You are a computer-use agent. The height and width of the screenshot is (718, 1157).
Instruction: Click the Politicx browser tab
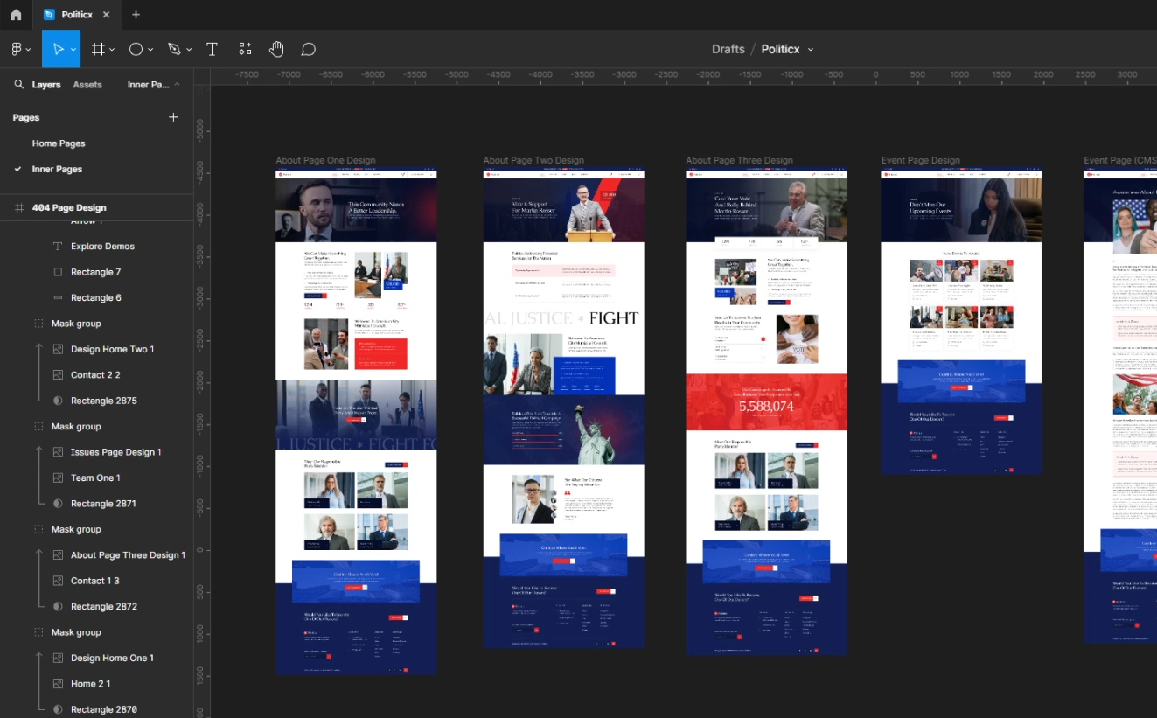click(x=76, y=14)
